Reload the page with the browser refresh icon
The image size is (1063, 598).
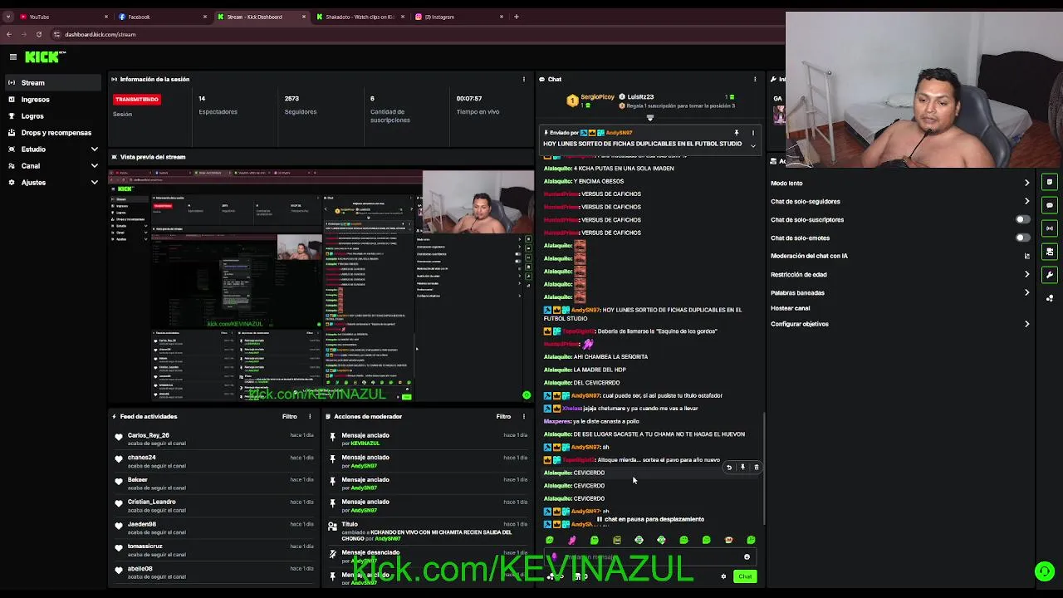click(39, 34)
